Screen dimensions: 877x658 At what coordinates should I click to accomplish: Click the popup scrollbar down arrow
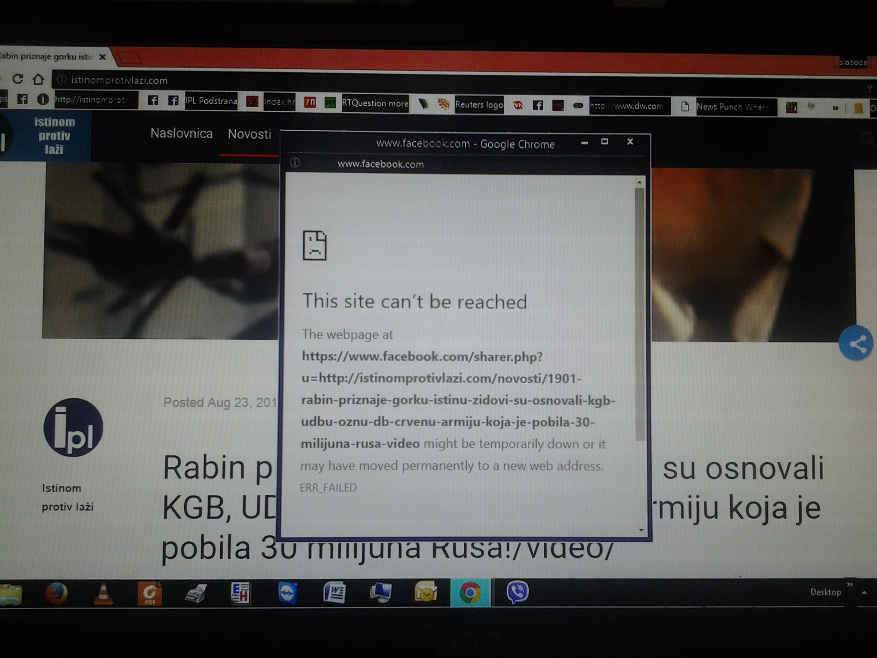pyautogui.click(x=641, y=530)
